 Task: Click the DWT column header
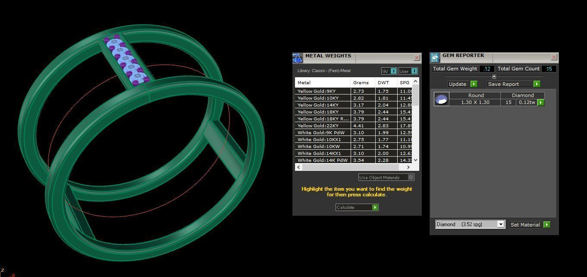pyautogui.click(x=386, y=82)
